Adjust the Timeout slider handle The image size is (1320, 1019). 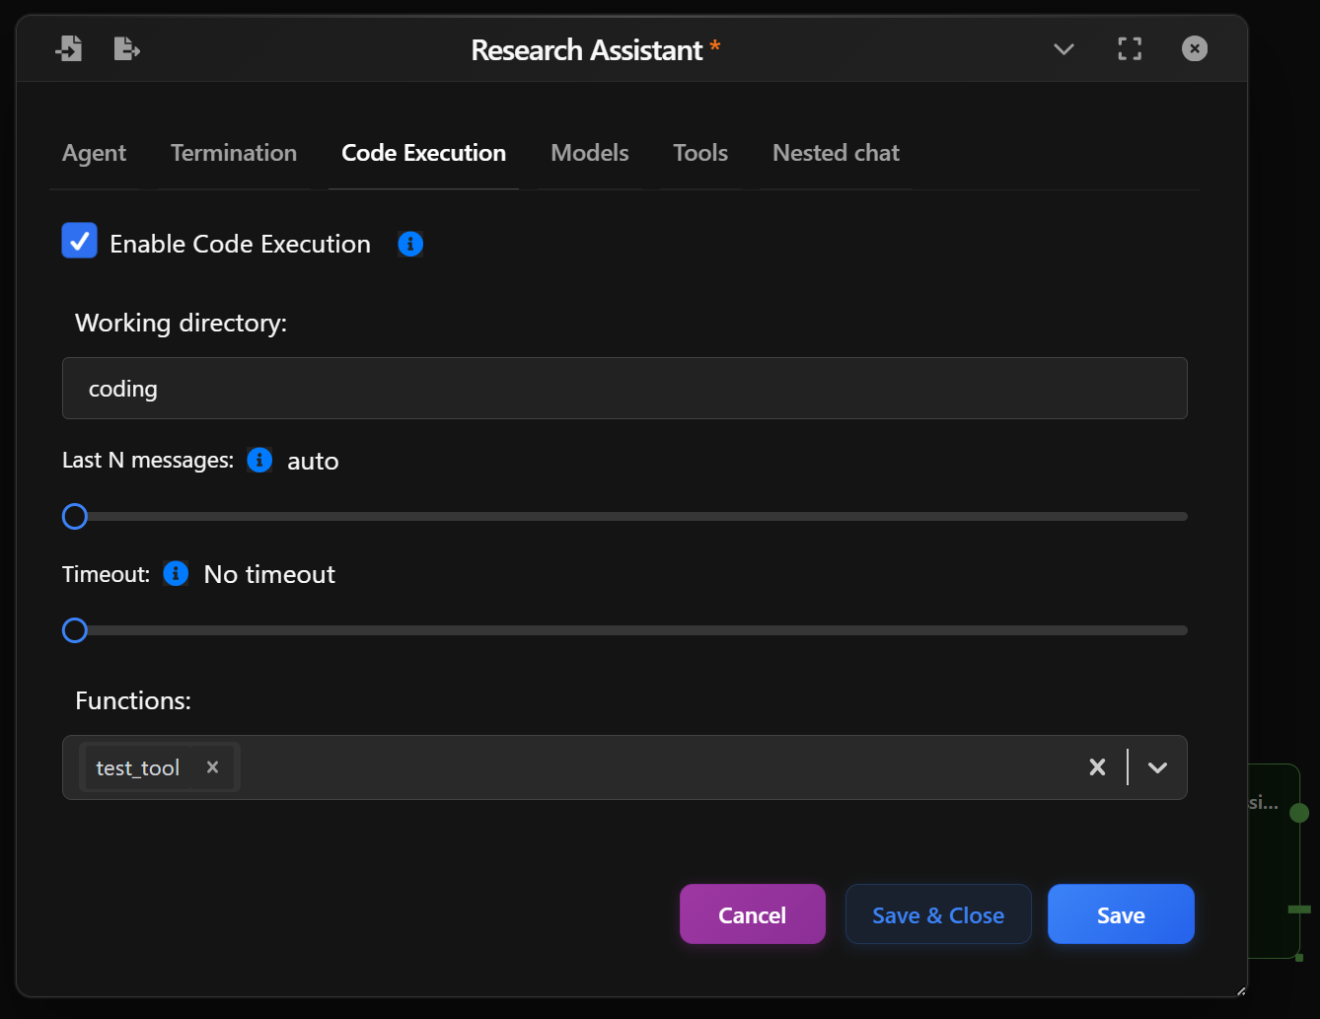74,629
